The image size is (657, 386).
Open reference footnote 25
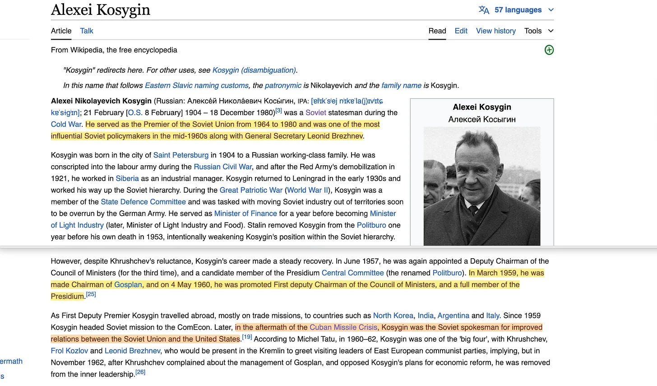click(91, 294)
